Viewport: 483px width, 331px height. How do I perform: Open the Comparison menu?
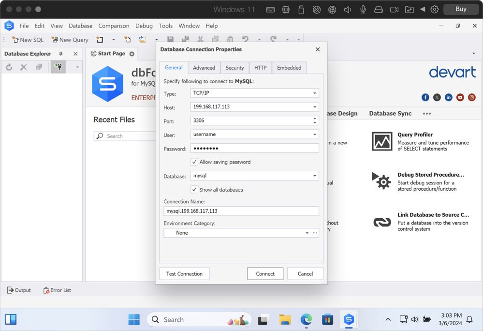click(114, 26)
